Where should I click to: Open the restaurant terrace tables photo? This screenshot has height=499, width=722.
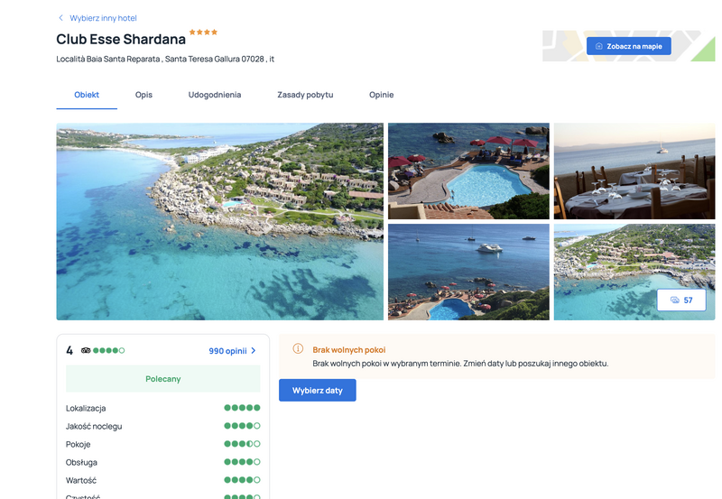tap(634, 171)
